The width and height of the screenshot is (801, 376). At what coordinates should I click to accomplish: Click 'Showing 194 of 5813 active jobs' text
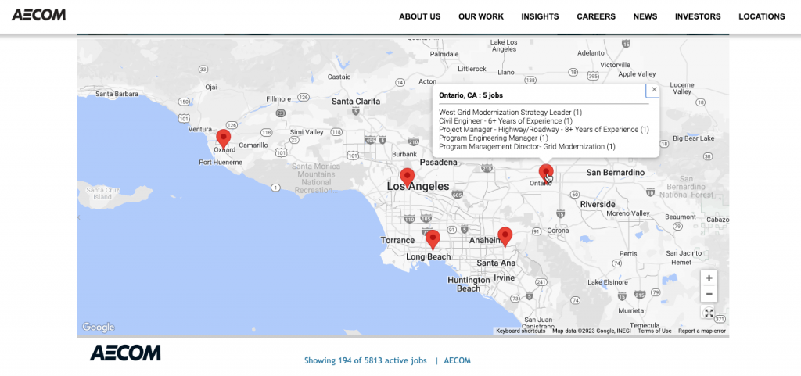pyautogui.click(x=365, y=360)
